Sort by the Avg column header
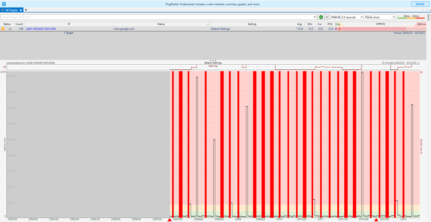Screen dimensions: 431x222 point(299,24)
